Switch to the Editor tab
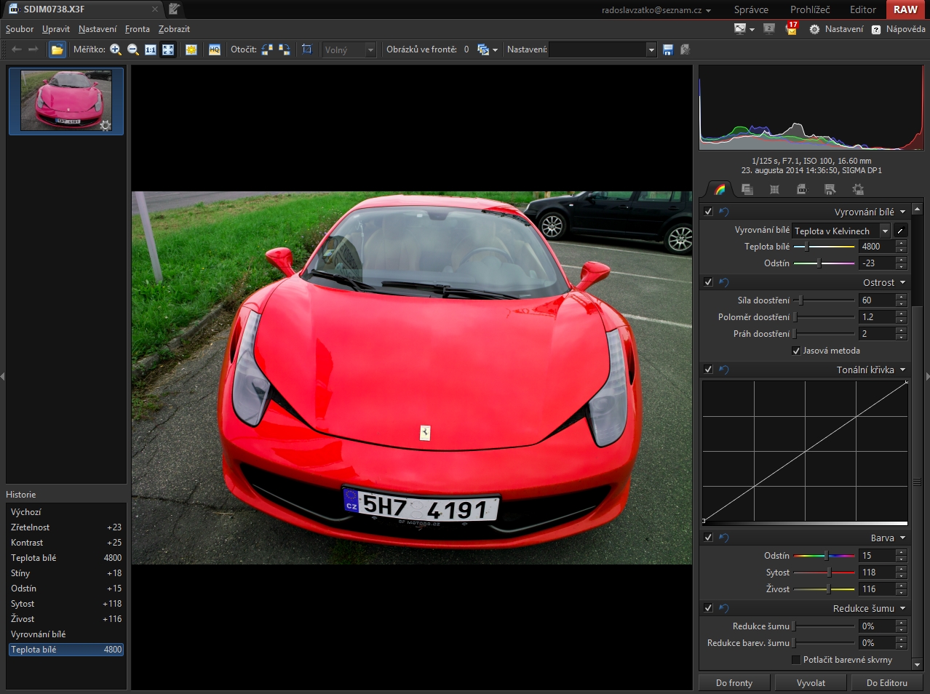 (862, 9)
